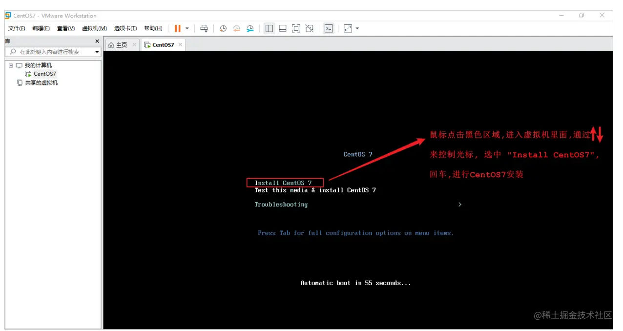623x331 pixels.
Task: Open the library search filter dropdown
Action: coord(97,52)
